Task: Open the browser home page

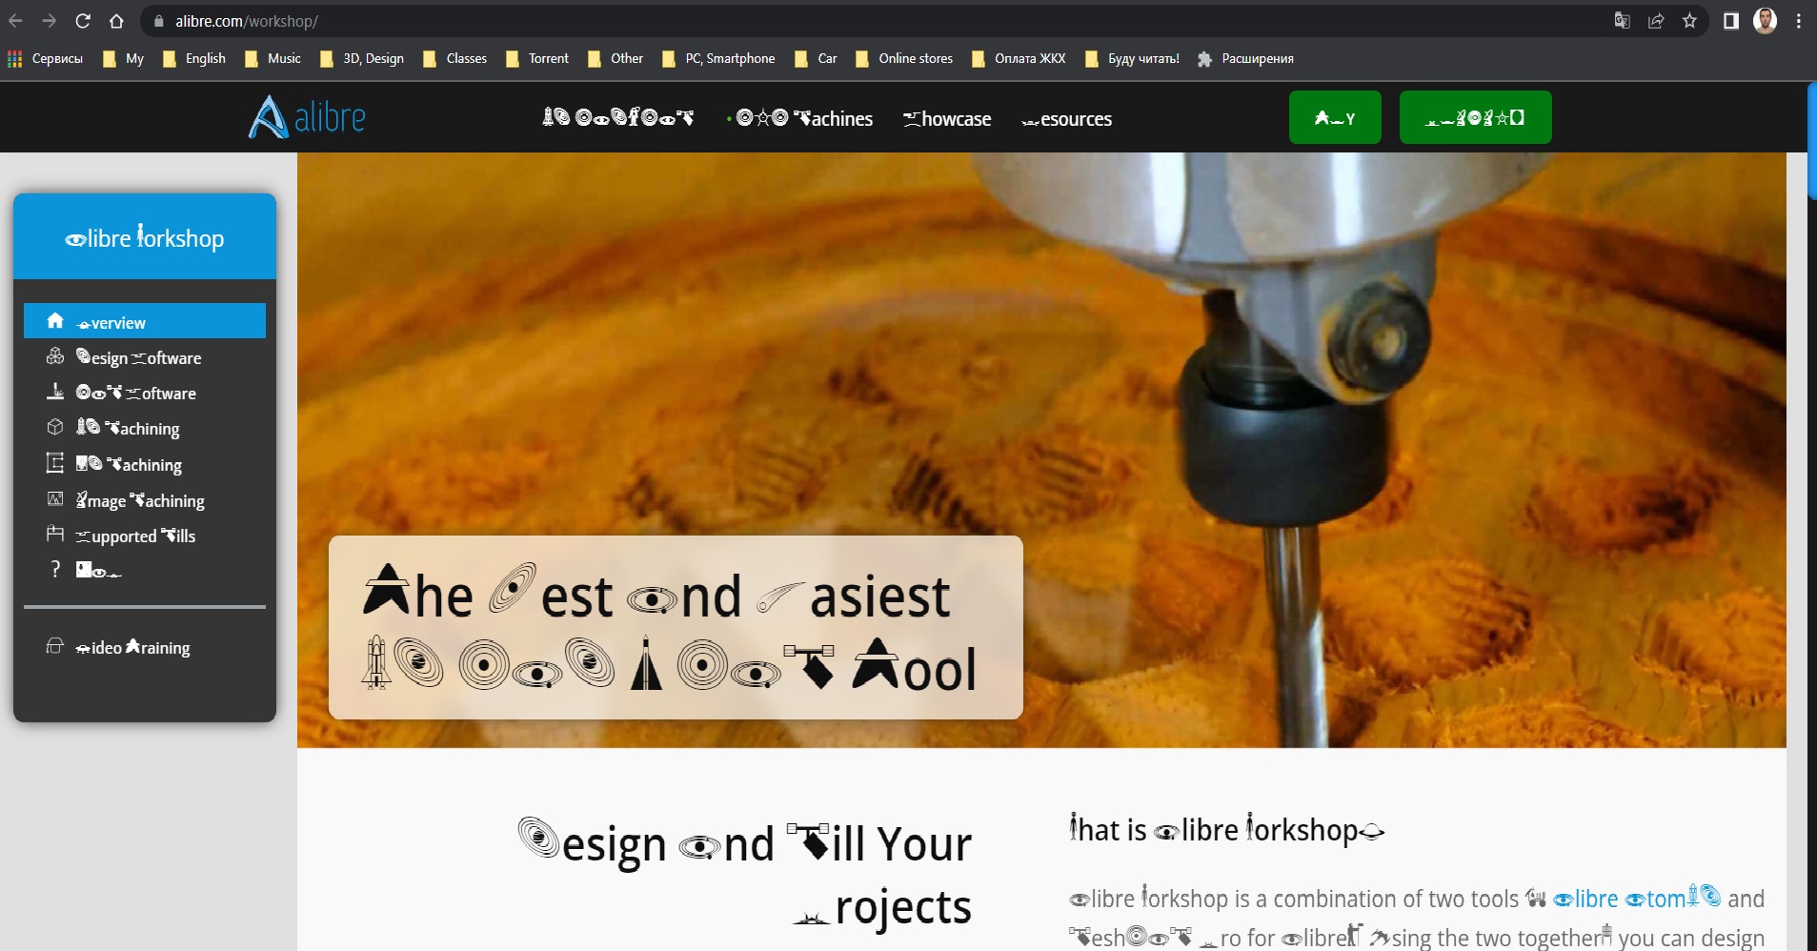Action: [x=116, y=21]
